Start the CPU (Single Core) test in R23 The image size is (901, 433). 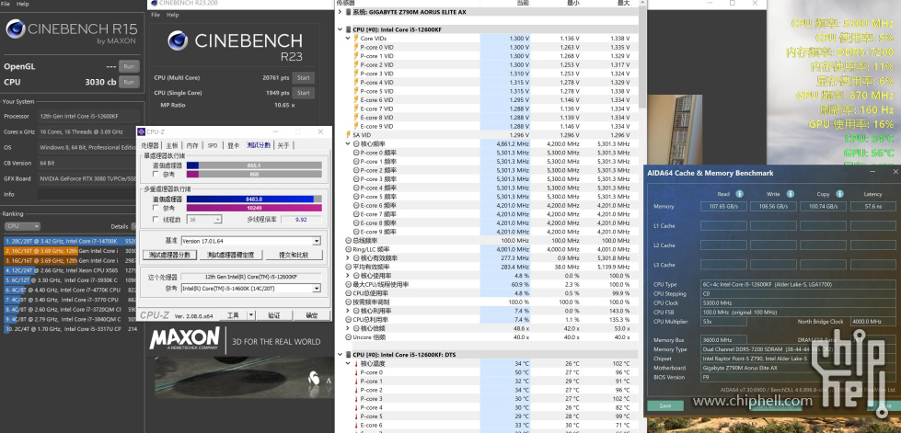304,93
